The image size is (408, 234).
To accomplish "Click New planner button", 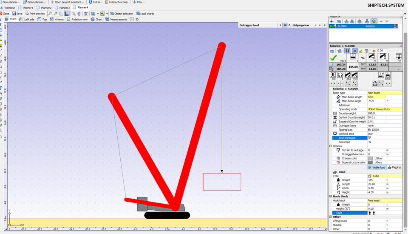I will (x=10, y=2).
